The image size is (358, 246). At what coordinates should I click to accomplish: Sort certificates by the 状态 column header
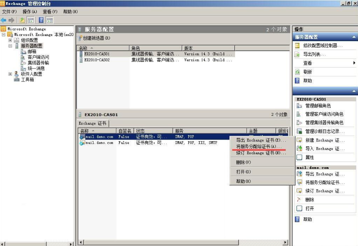(153, 131)
